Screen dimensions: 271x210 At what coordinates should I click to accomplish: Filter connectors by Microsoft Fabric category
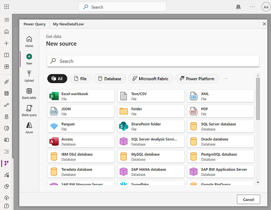pos(150,78)
